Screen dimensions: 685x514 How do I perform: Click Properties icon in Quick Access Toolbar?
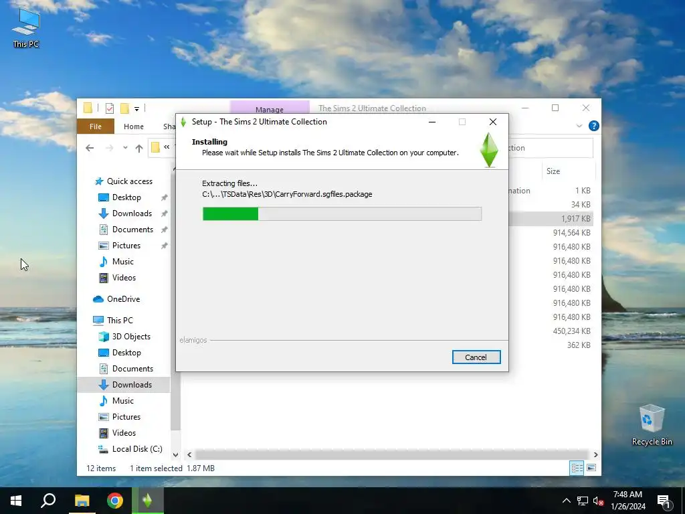(110, 108)
